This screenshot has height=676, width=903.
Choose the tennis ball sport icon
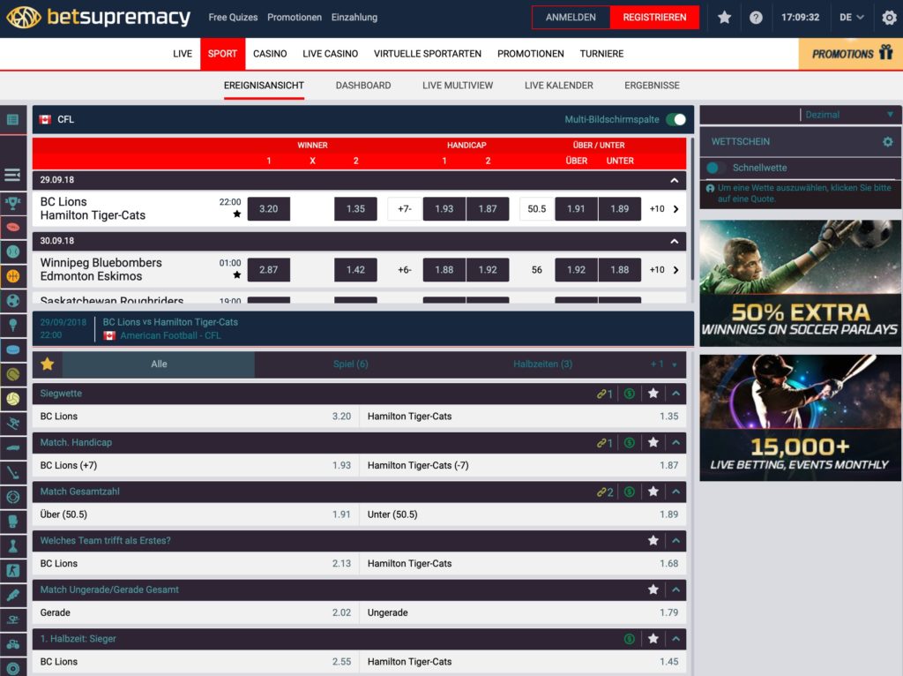tap(12, 374)
